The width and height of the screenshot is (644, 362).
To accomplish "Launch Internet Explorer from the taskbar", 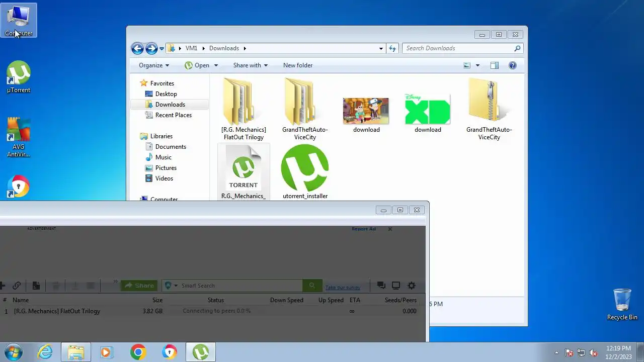I will [45, 352].
